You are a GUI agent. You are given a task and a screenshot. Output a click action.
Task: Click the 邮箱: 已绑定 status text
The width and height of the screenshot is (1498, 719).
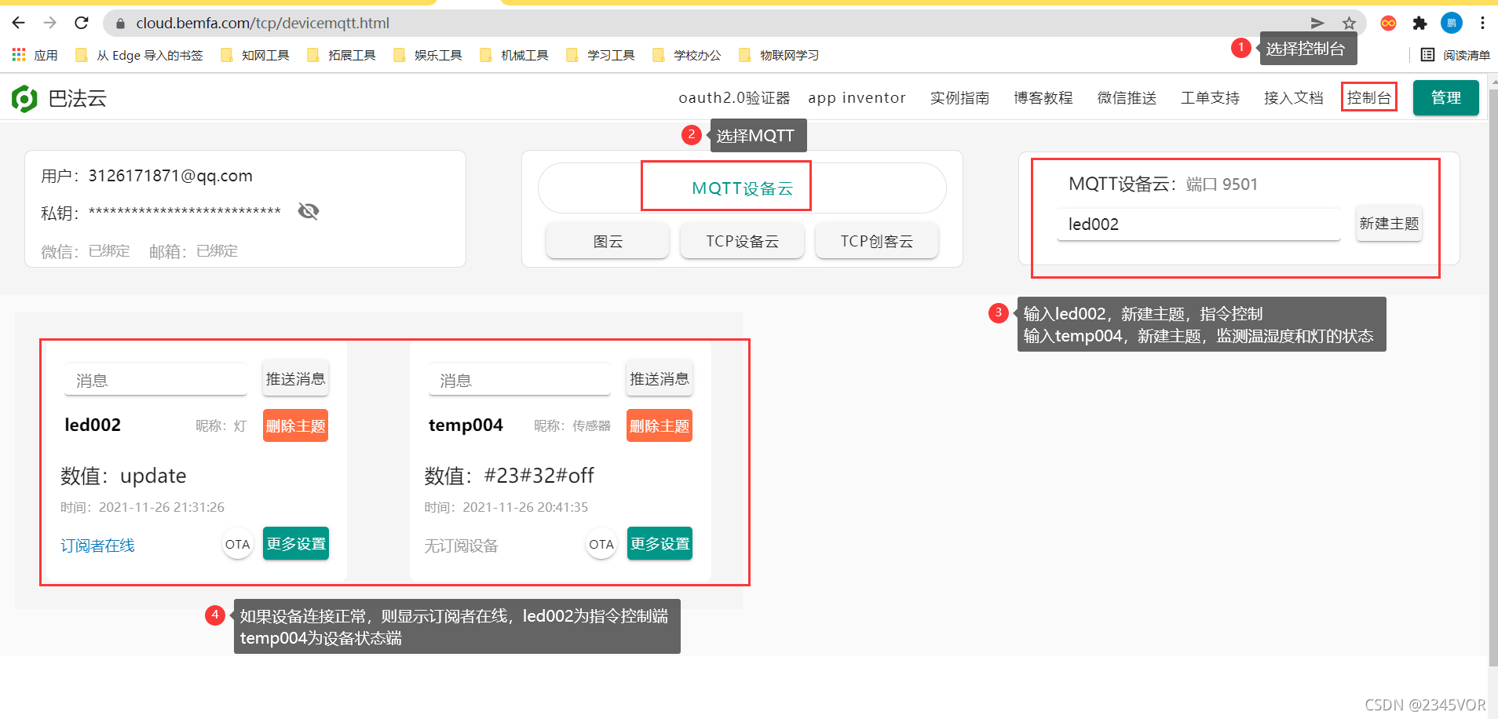coord(193,251)
